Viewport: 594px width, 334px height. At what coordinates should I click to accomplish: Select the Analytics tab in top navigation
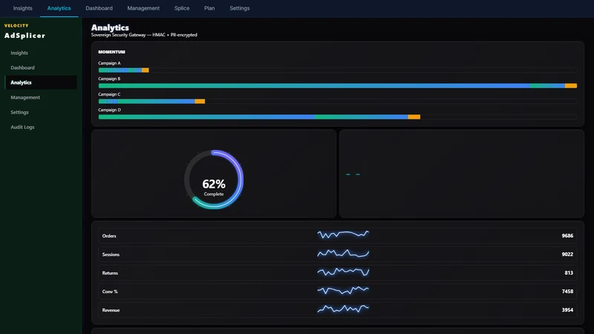click(59, 8)
